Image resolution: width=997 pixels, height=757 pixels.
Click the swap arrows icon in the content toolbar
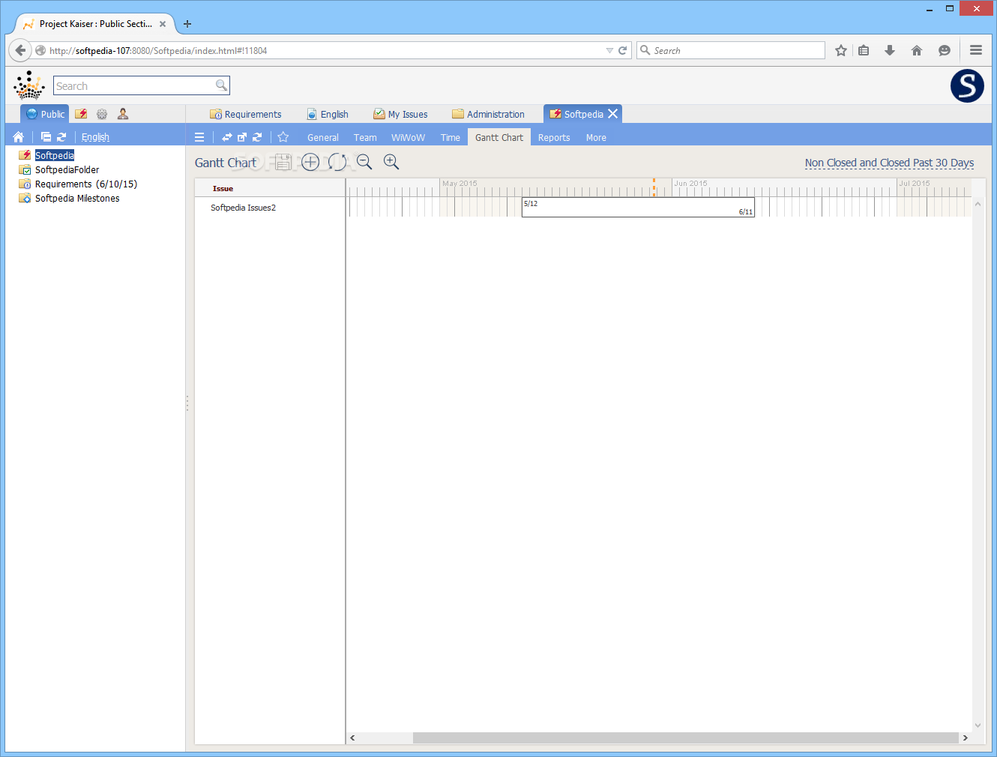coord(227,137)
